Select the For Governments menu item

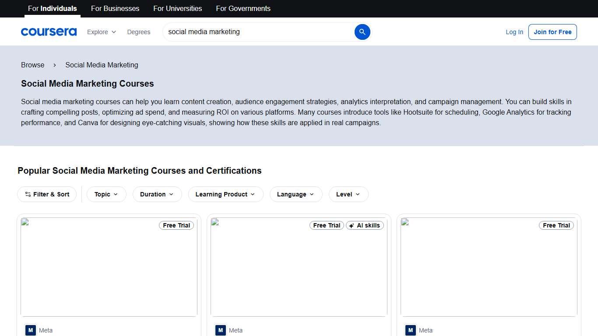click(243, 8)
